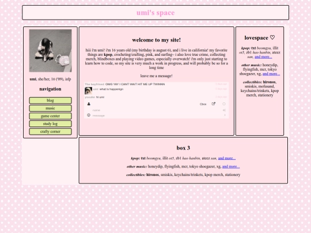Click the "OMG YAY I CANT WAIT" chat message
Viewport: 311px width, 233px height.
tap(135, 84)
